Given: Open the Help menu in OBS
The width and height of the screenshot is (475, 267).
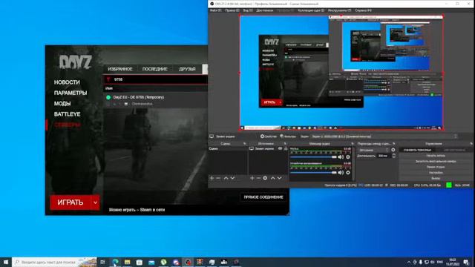Looking at the screenshot, I should point(363,10).
